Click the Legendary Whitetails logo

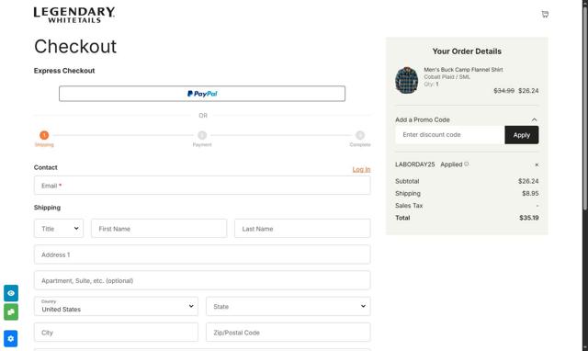(74, 15)
